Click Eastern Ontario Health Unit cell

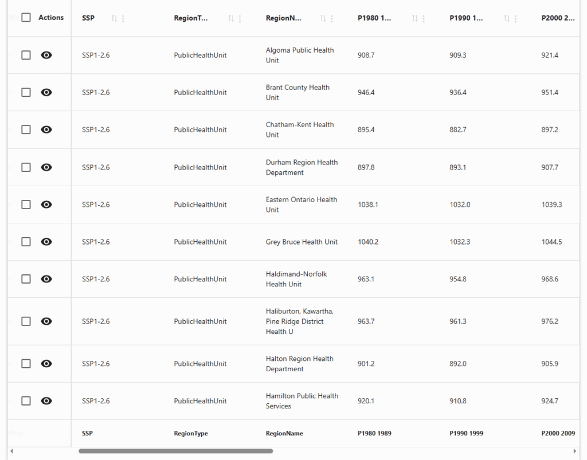click(x=302, y=205)
